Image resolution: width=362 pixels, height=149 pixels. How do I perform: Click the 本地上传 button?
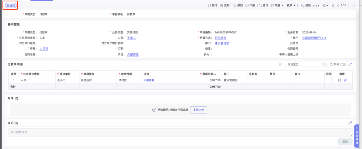198,110
